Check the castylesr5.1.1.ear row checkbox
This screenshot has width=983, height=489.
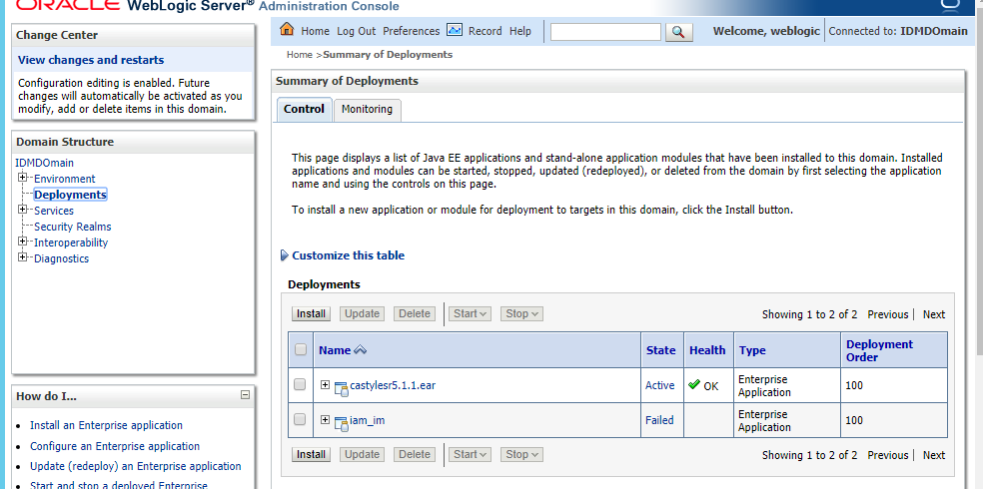(x=301, y=384)
